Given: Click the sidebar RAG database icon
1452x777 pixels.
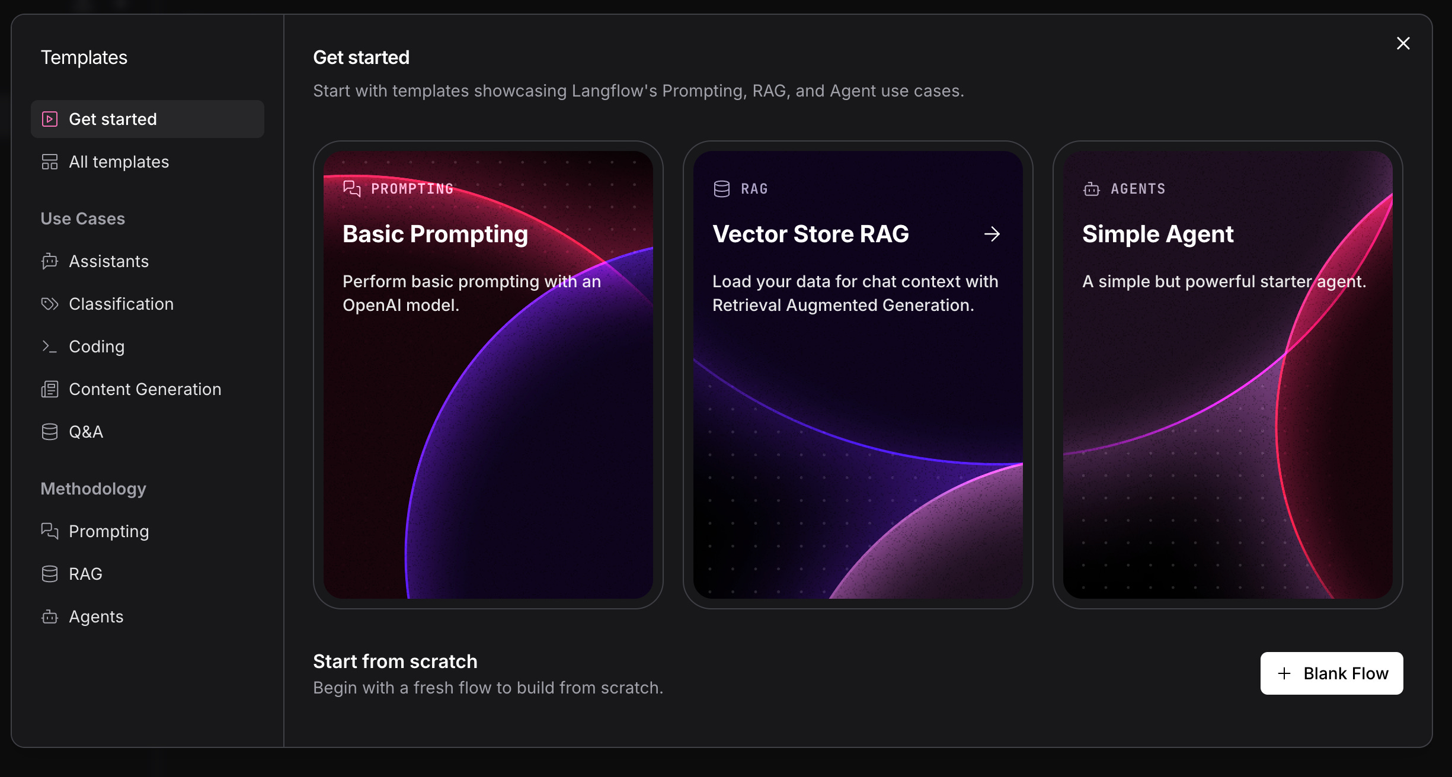Looking at the screenshot, I should [x=50, y=574].
